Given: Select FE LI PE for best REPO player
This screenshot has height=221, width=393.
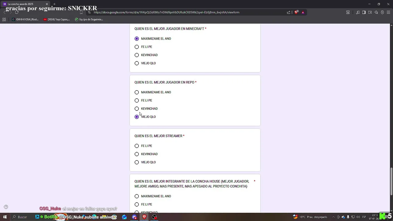Looking at the screenshot, I should click(x=137, y=100).
